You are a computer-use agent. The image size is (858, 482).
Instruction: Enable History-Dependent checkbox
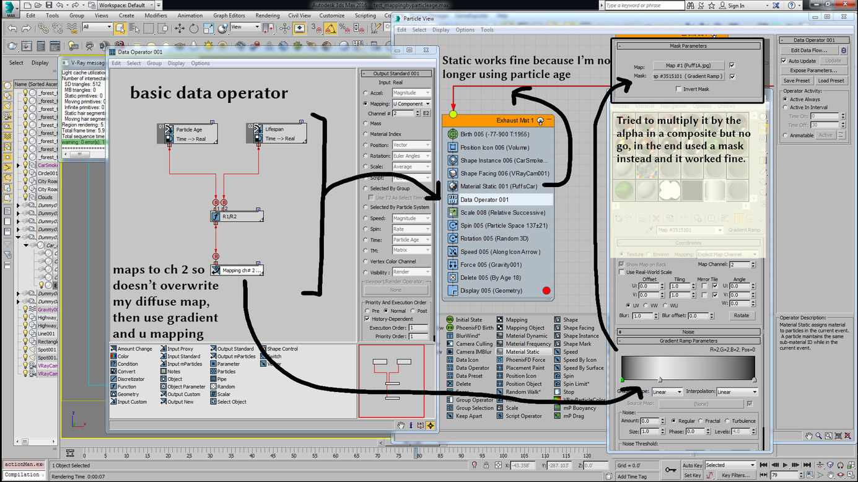[367, 319]
